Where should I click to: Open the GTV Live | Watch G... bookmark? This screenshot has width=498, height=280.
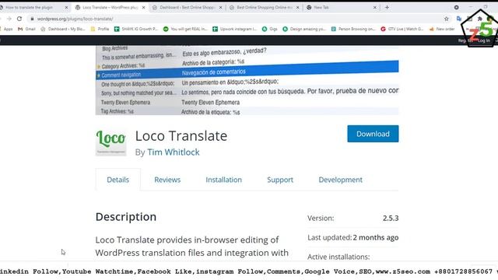click(402, 29)
